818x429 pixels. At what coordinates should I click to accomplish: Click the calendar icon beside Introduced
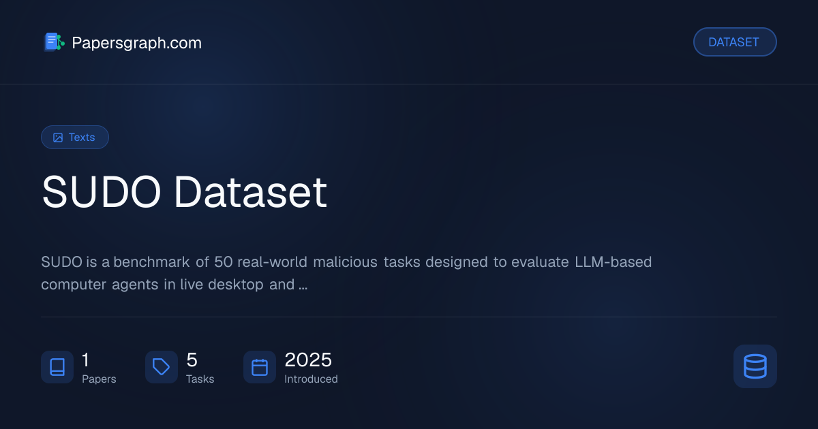(x=260, y=367)
